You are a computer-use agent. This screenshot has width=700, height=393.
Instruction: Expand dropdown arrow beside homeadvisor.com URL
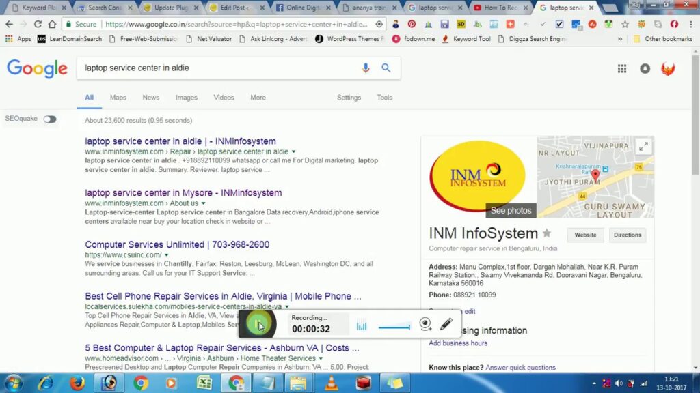(x=321, y=358)
